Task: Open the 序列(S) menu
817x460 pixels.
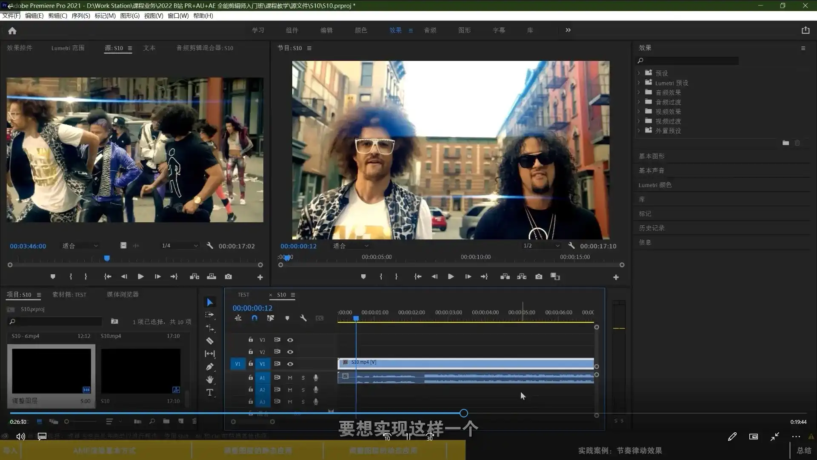Action: [80, 16]
